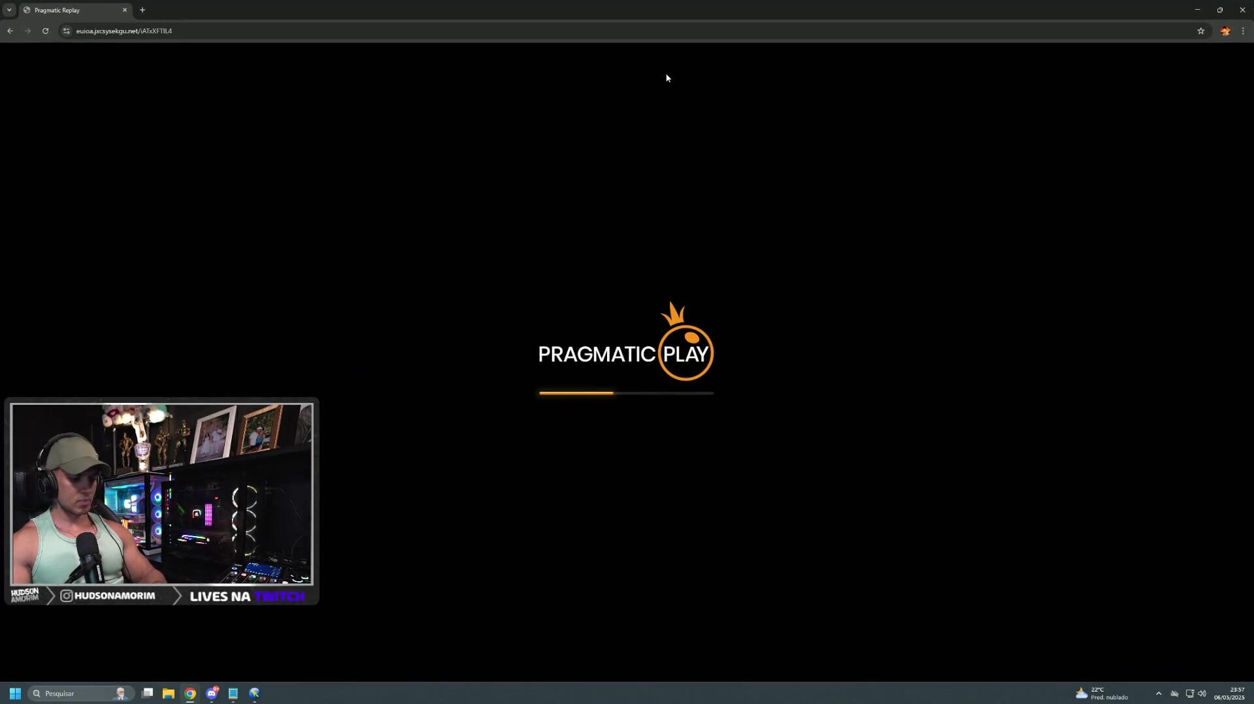This screenshot has width=1254, height=704.
Task: Switch to Google Chrome in the taskbar
Action: click(x=190, y=693)
